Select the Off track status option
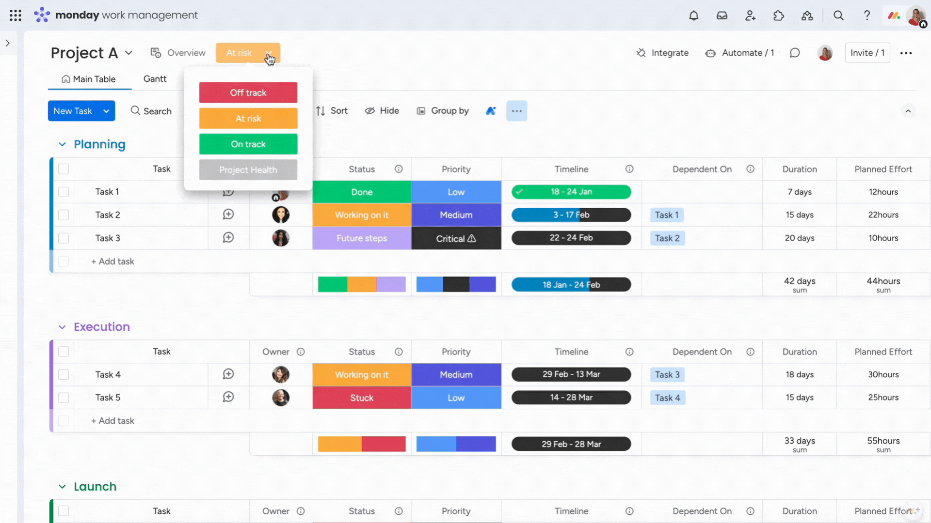Screen dimensions: 931x523 [248, 92]
